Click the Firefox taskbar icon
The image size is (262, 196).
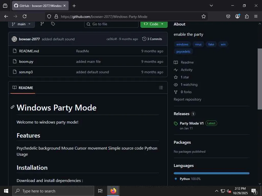[x=113, y=191]
